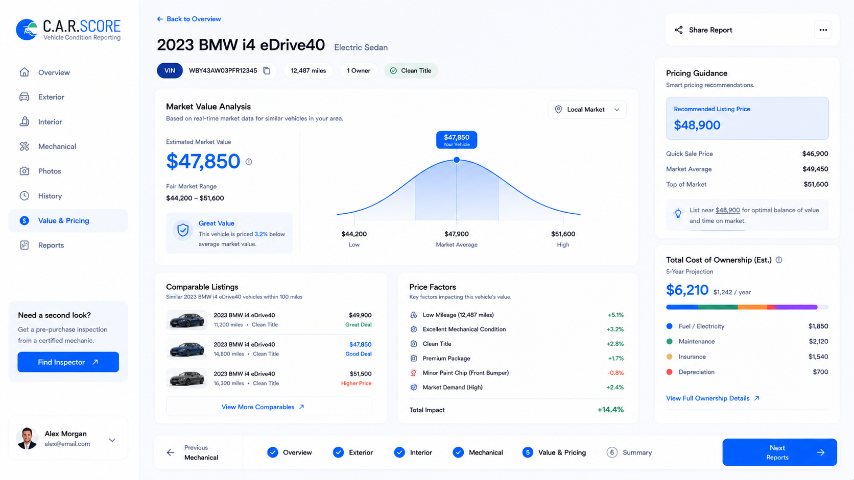Open the three-dot more options menu
The height and width of the screenshot is (480, 854).
click(x=823, y=30)
